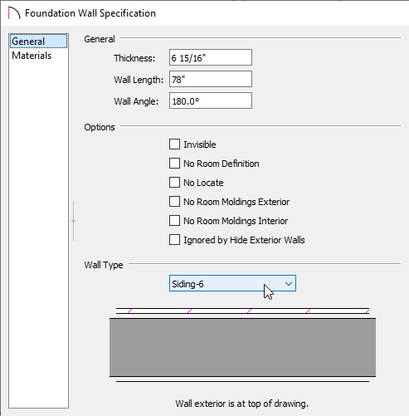Click the Thickness input field
Screen dimensions: 409x416
point(211,57)
